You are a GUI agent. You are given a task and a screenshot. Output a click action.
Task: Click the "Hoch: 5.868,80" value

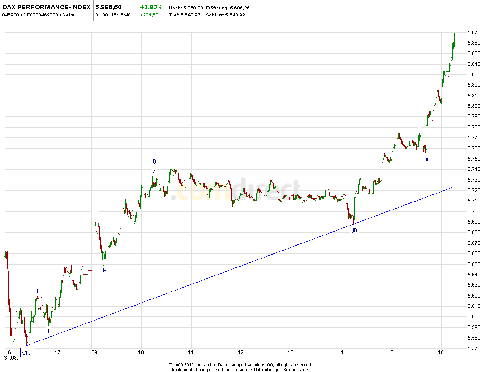[x=185, y=8]
